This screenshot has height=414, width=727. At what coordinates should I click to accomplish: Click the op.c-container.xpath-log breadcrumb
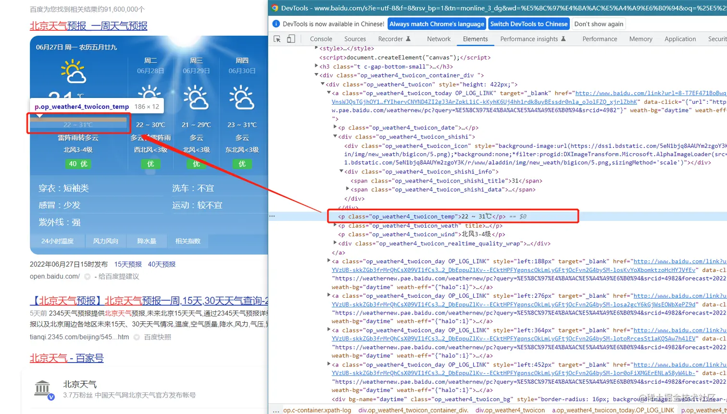317,410
